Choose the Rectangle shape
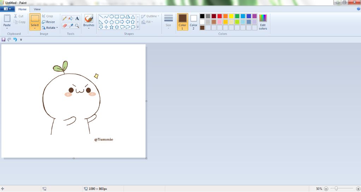The image size is (361, 192). click(x=117, y=17)
